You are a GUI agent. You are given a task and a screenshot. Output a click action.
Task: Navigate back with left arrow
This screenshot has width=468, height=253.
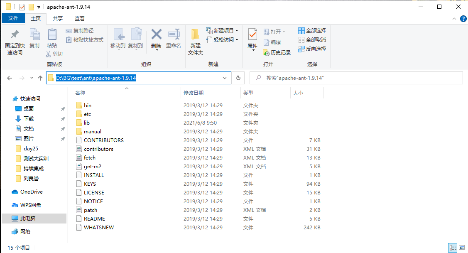[10, 78]
